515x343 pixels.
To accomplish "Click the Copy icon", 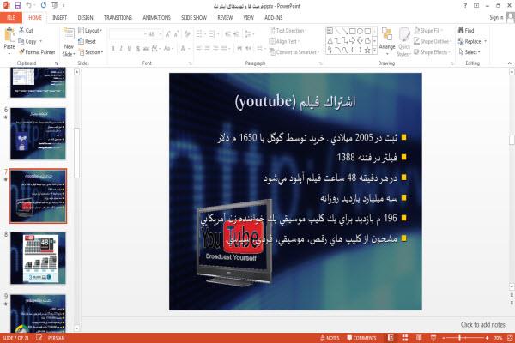I will click(21, 41).
